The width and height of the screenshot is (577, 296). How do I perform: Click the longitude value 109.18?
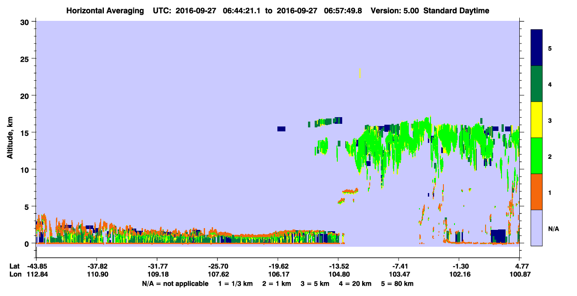[157, 274]
